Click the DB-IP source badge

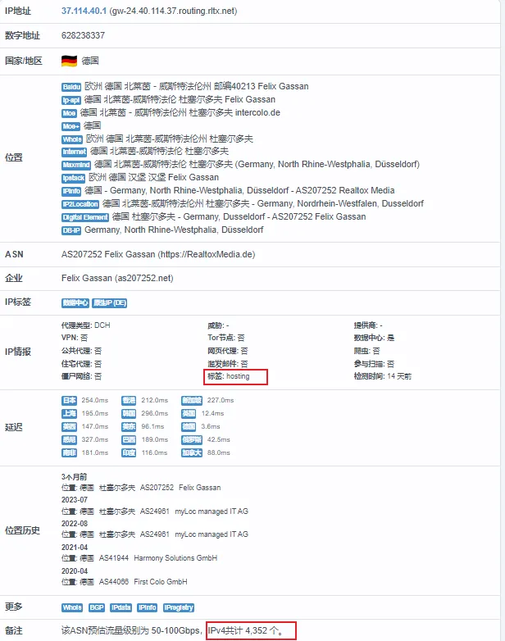point(71,230)
